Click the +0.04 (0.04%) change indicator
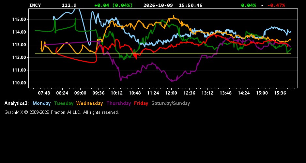306x163 pixels. [x=114, y=5]
